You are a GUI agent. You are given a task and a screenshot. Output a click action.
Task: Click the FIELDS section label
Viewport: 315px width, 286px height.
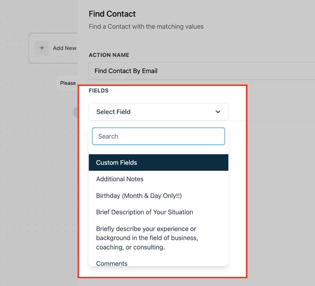(x=99, y=90)
